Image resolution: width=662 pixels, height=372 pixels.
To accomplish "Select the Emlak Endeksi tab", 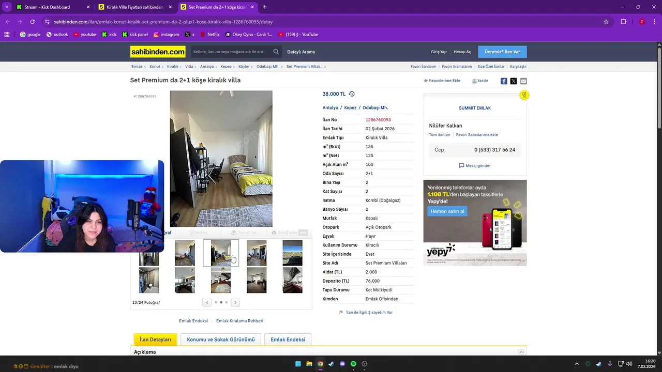I will [x=288, y=339].
